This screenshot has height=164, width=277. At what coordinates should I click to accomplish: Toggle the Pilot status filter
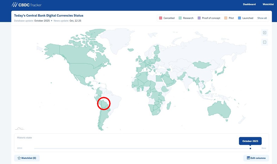(x=229, y=18)
